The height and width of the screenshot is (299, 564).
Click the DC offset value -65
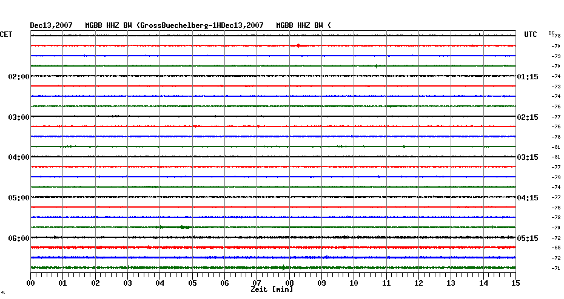pos(556,248)
